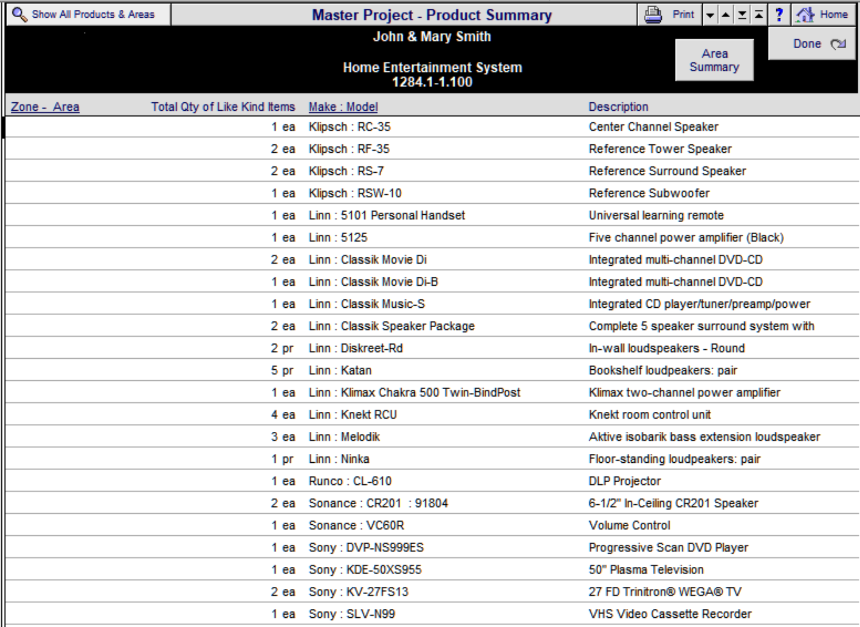The image size is (860, 627).
Task: Click the Home Entertainment System heading
Action: coord(432,67)
